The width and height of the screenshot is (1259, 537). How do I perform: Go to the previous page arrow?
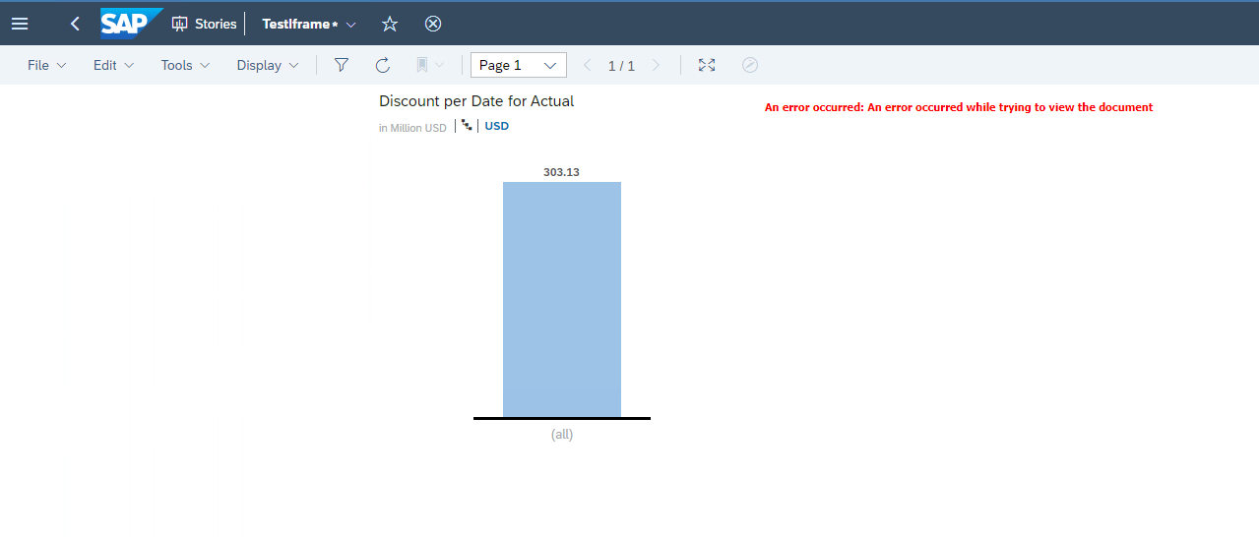coord(588,65)
